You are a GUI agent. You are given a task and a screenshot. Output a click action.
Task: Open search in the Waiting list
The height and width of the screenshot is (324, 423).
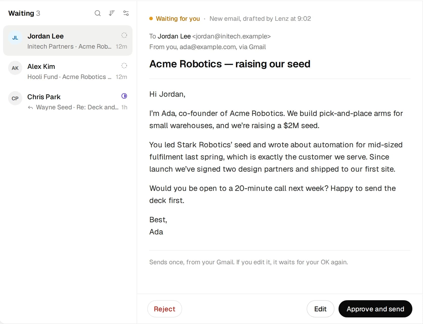click(98, 13)
